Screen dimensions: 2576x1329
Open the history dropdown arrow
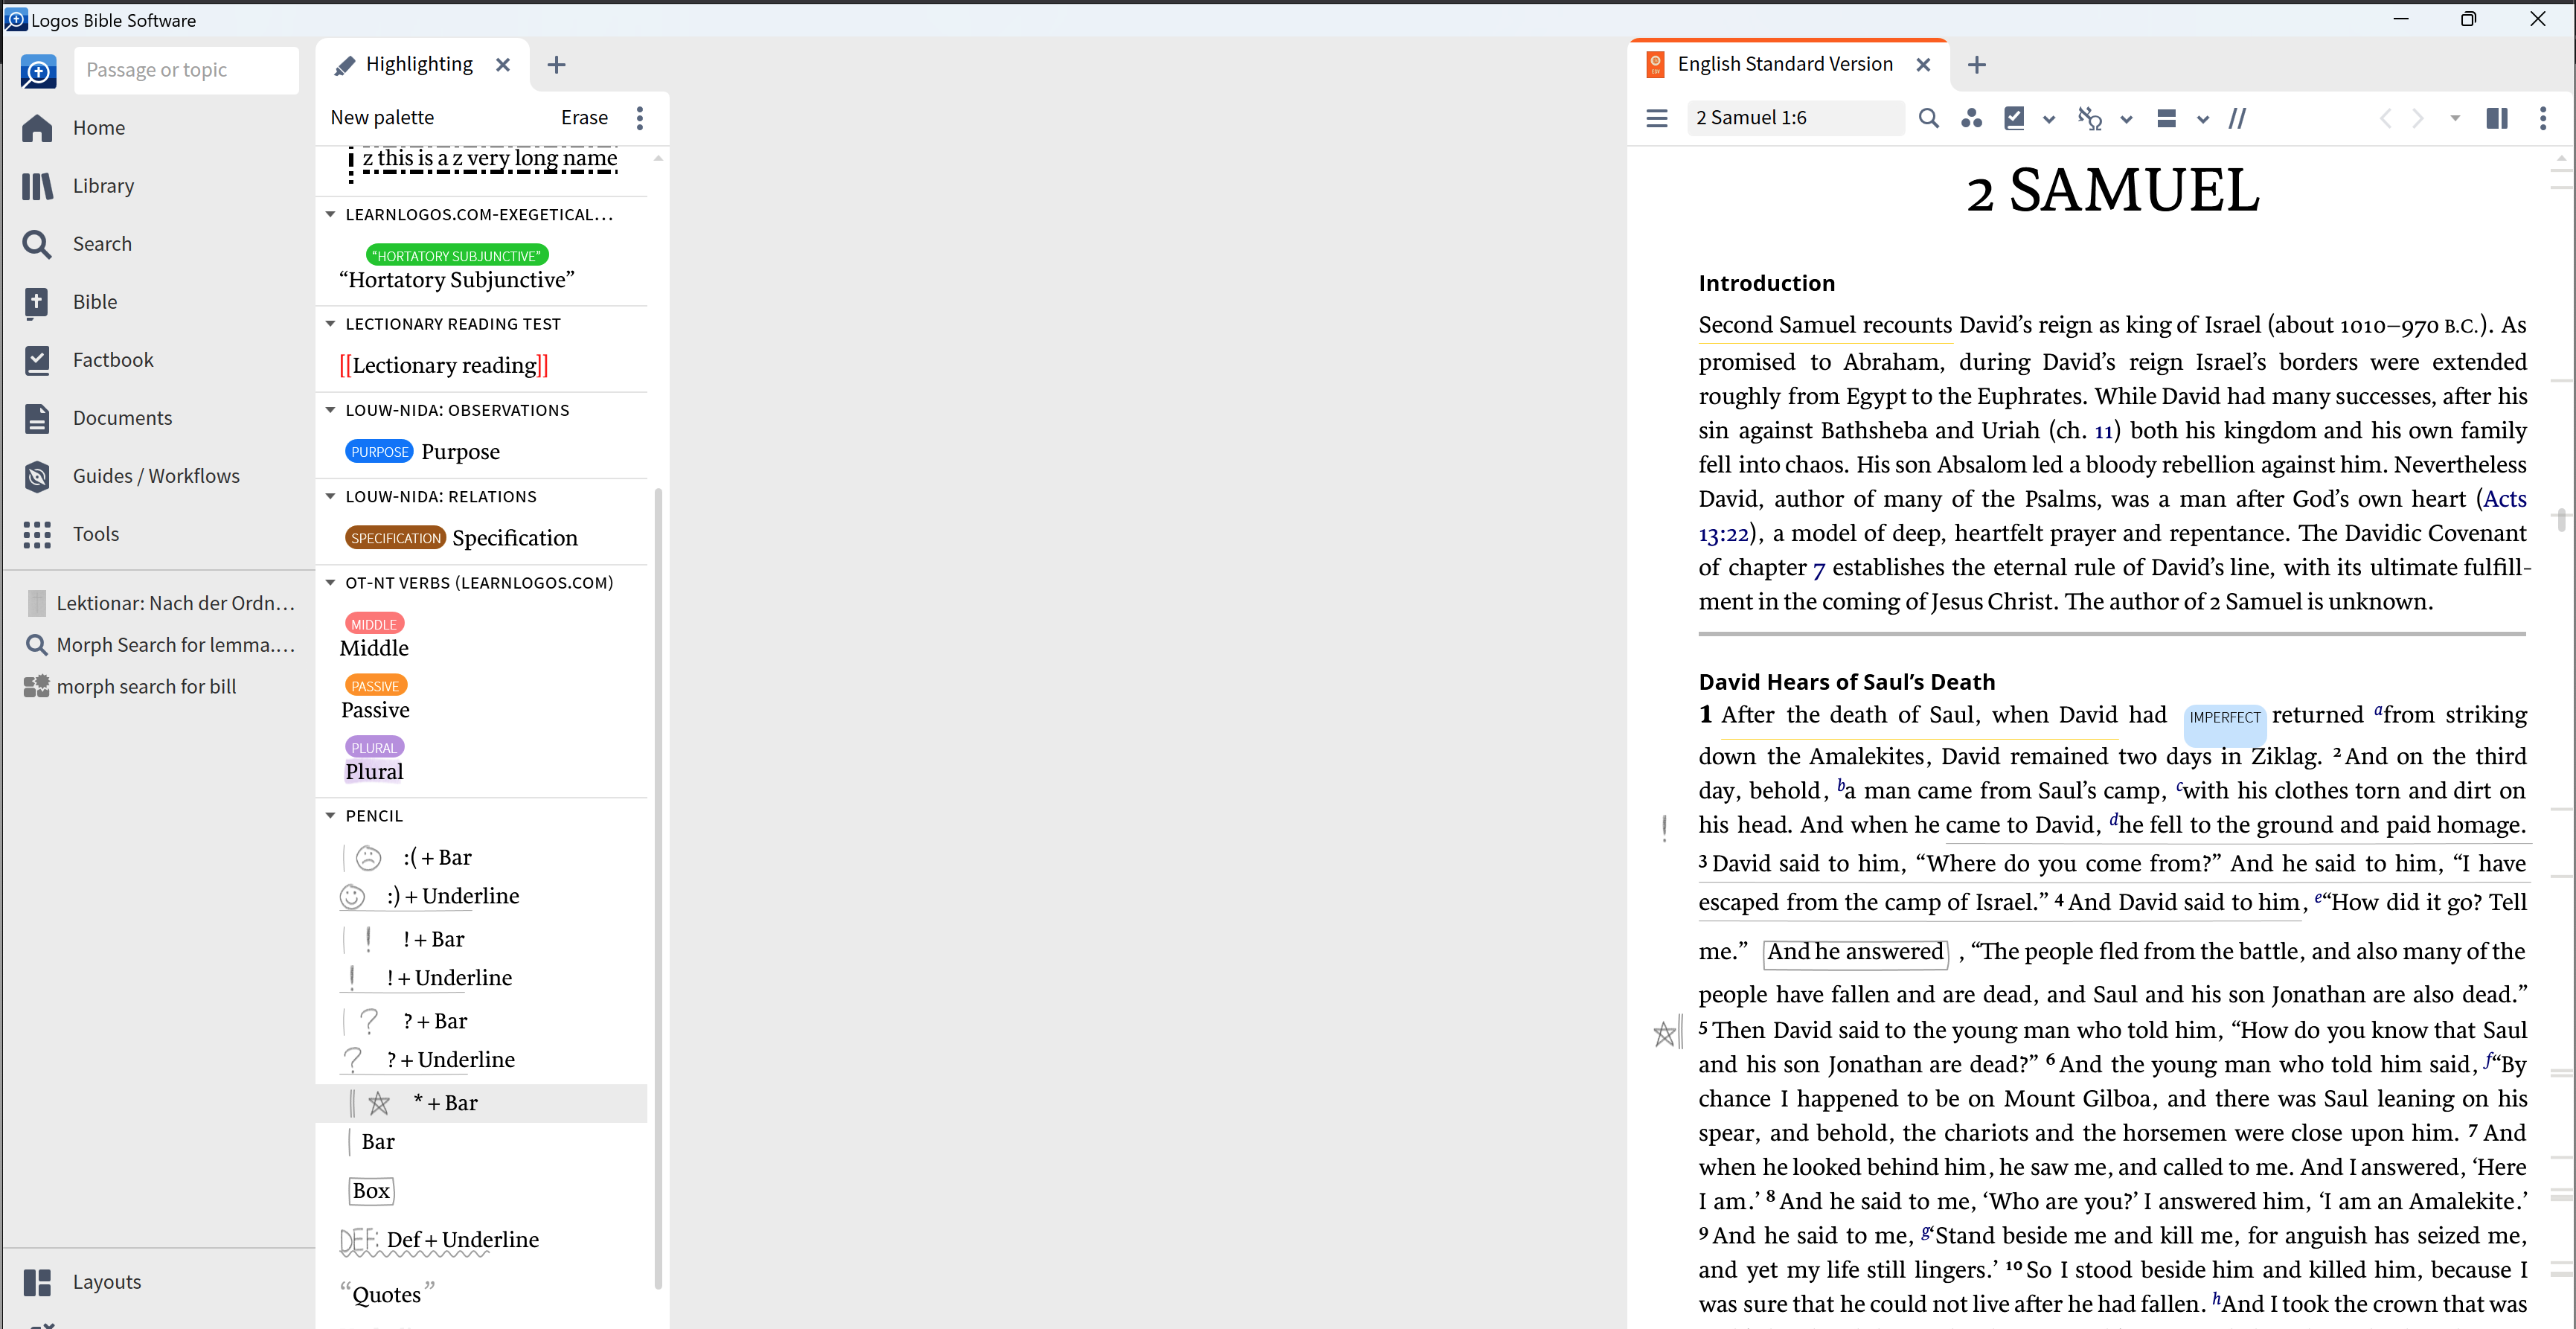coord(2454,118)
